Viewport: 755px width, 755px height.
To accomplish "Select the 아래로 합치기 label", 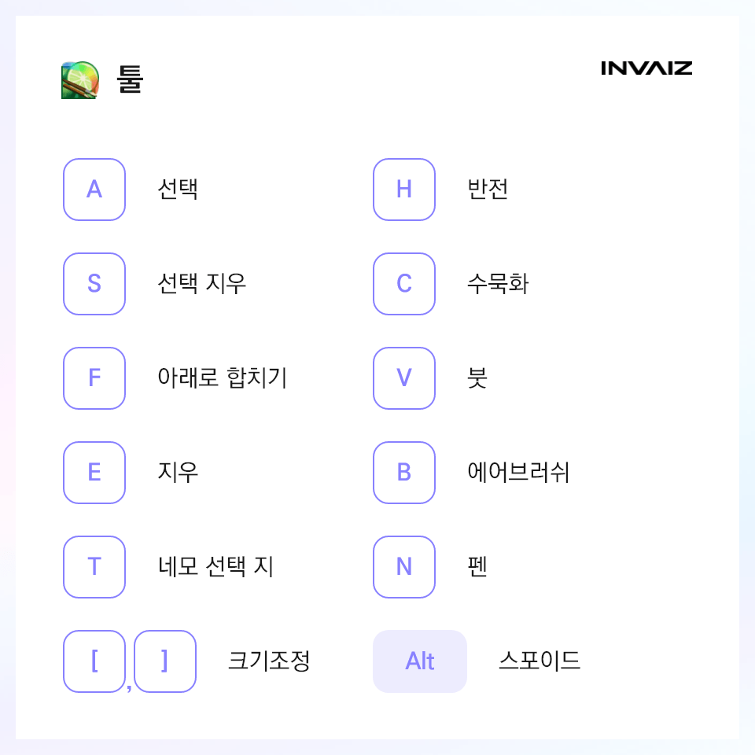I will click(223, 378).
